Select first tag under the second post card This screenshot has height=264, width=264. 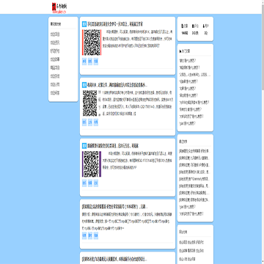click(x=84, y=122)
